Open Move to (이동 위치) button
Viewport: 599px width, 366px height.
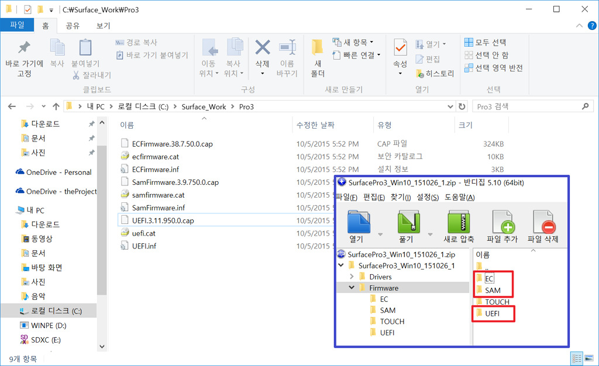coord(209,58)
